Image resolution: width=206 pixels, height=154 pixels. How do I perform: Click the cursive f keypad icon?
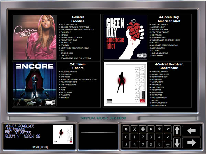[x=168, y=129]
